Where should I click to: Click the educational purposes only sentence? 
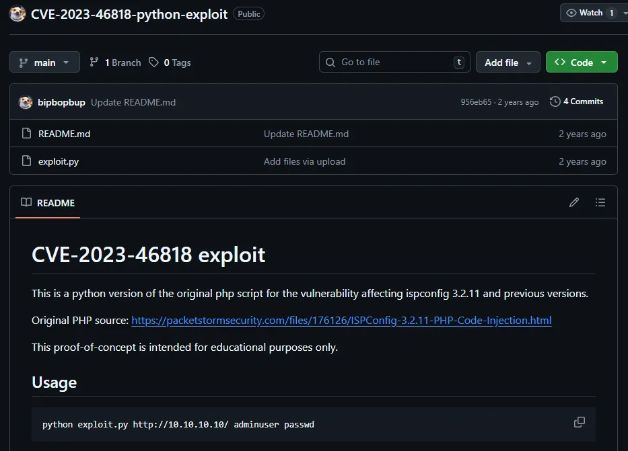[184, 347]
